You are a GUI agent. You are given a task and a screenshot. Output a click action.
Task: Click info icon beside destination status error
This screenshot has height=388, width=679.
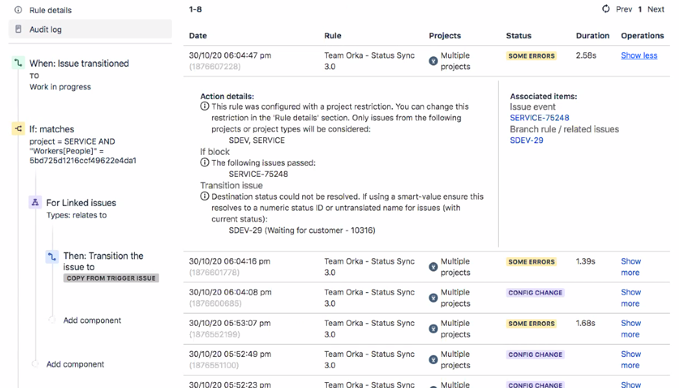tap(205, 196)
